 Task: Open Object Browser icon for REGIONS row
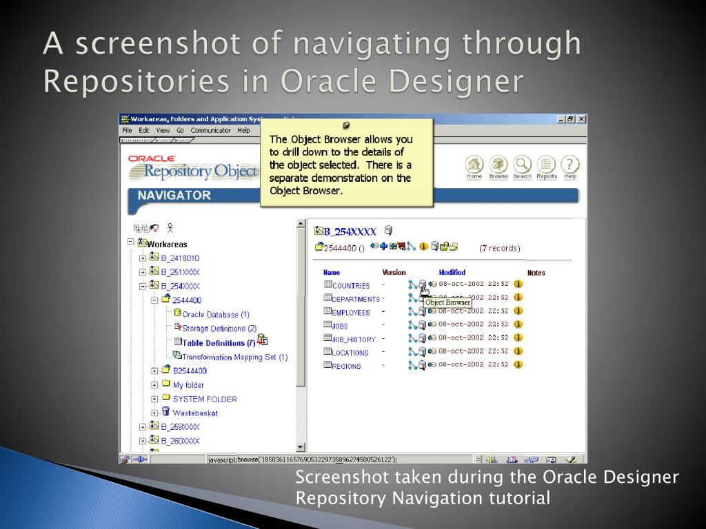pos(422,365)
